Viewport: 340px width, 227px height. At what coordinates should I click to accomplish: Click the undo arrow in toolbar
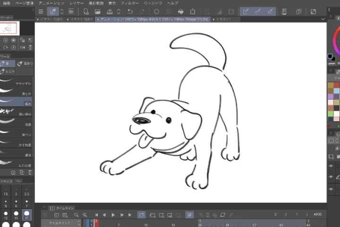pos(130,11)
